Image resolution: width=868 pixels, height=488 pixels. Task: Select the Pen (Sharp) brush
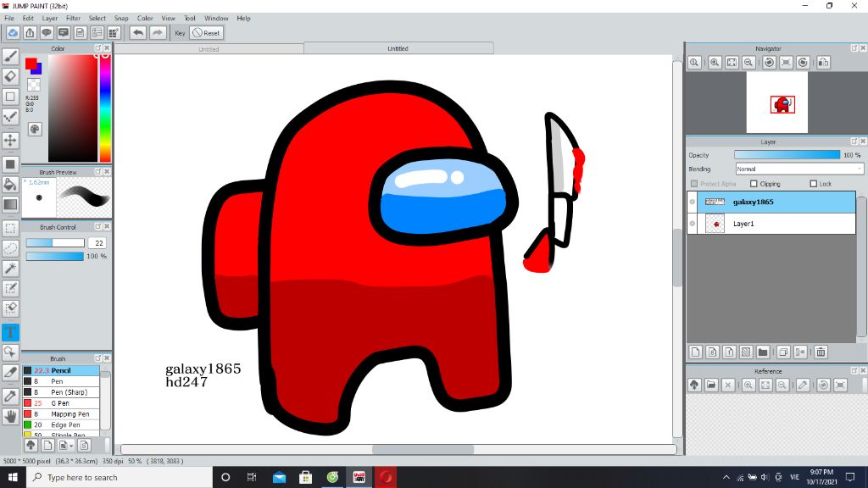click(x=61, y=392)
